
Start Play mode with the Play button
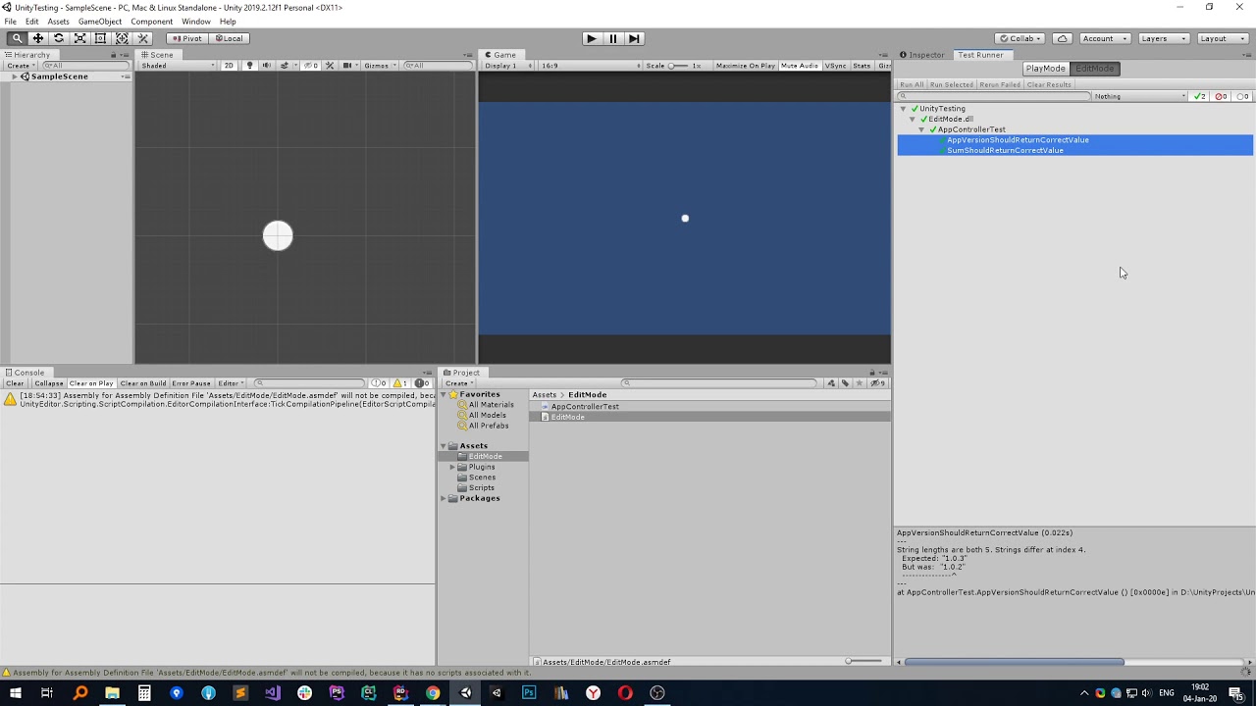tap(591, 38)
